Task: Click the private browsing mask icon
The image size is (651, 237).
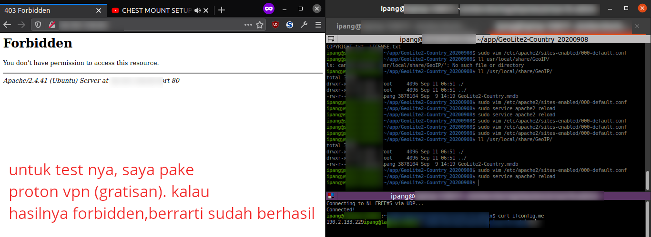Action: [x=269, y=9]
